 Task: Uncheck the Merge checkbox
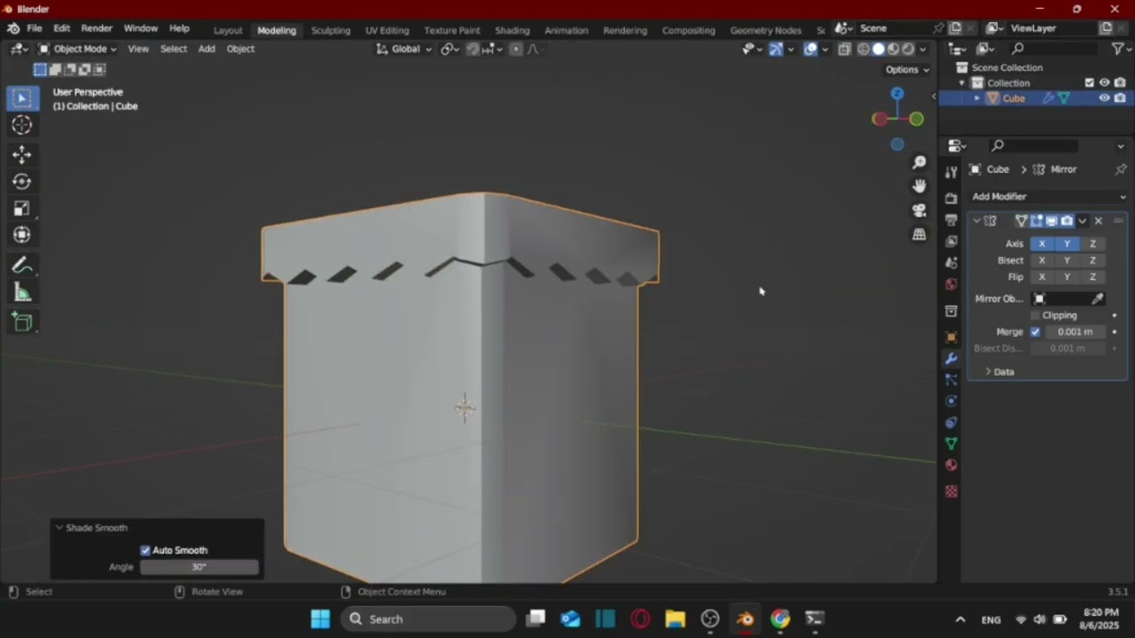coord(1035,331)
